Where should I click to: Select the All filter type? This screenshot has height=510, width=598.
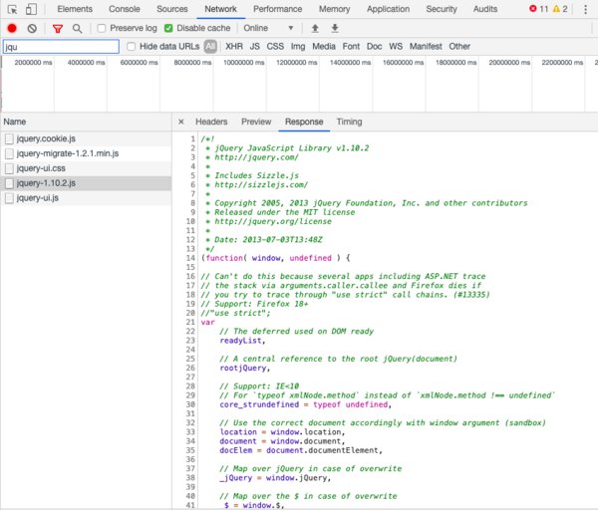pos(210,47)
